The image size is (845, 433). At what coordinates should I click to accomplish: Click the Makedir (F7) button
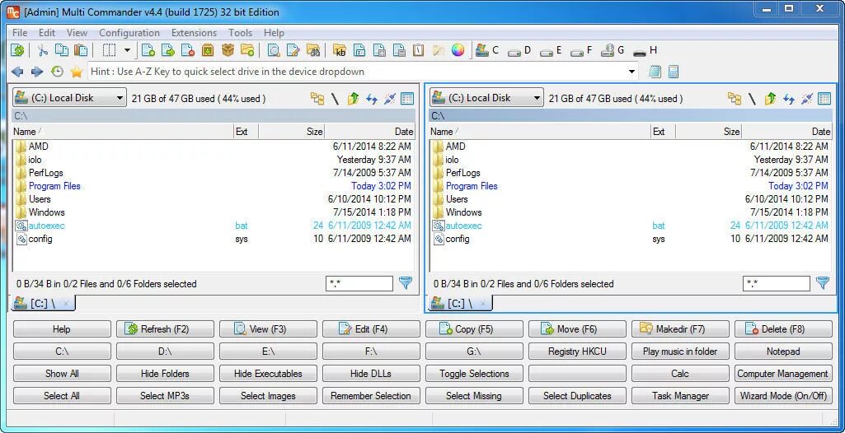[x=680, y=329]
